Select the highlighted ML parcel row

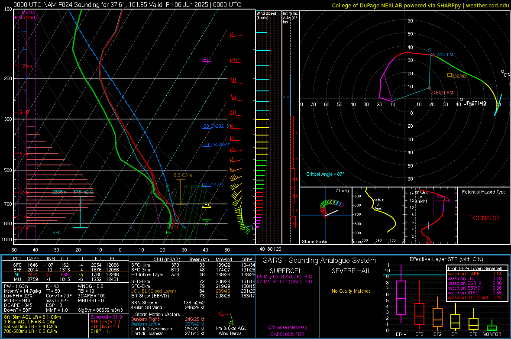65,274
